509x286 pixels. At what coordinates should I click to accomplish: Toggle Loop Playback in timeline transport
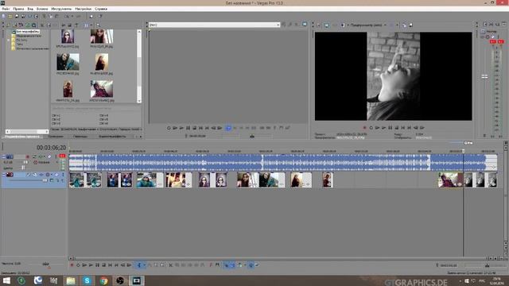[78, 265]
